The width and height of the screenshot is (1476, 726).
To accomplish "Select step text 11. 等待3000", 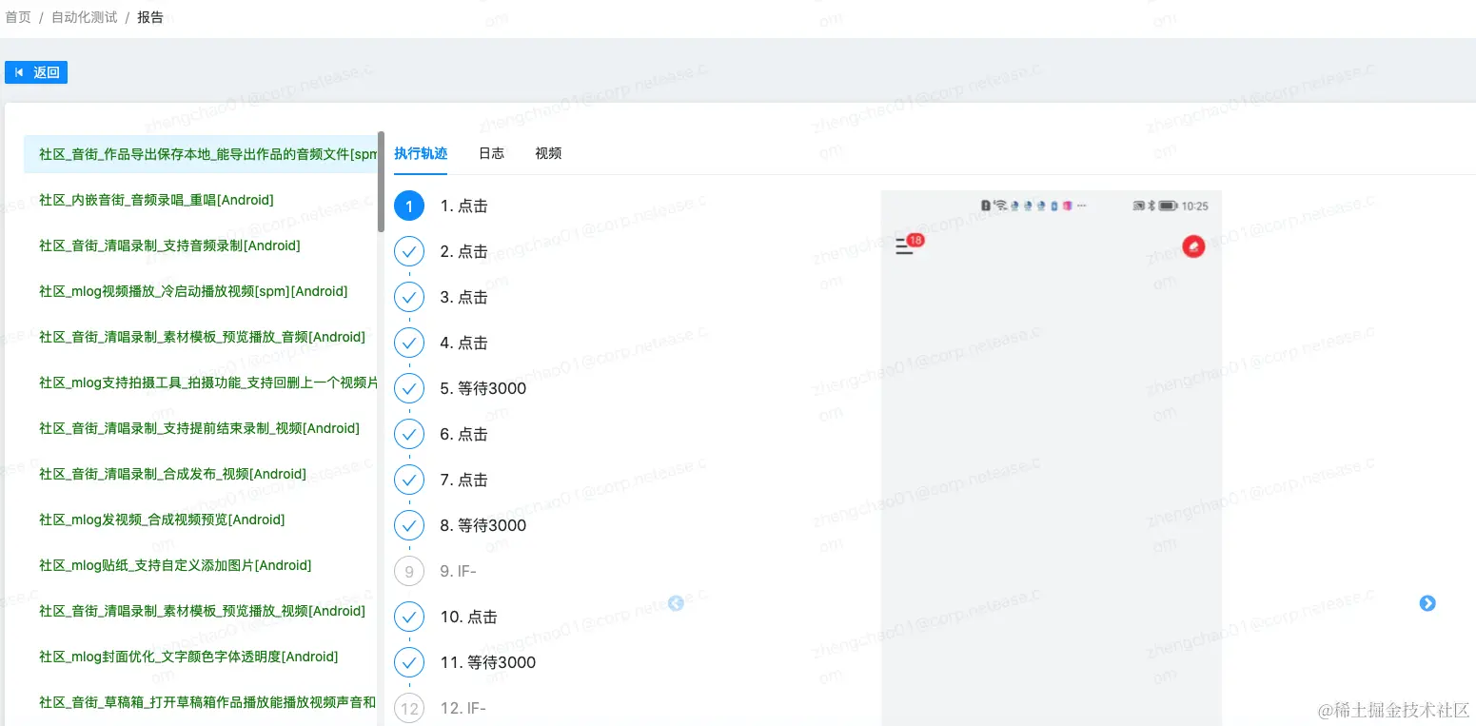I will [487, 662].
